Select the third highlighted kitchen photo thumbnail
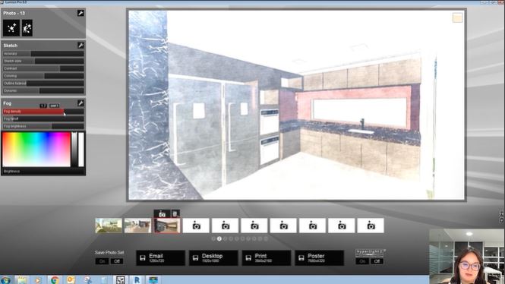This screenshot has width=505, height=284. tap(167, 226)
